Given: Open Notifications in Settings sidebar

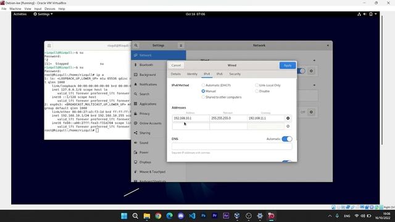Looking at the screenshot, I should point(159,84).
